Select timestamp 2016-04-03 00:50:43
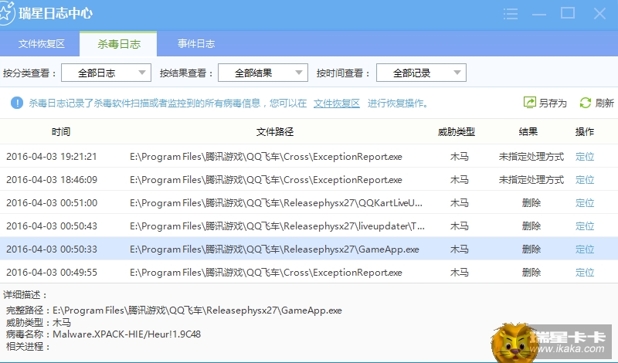 [52, 226]
